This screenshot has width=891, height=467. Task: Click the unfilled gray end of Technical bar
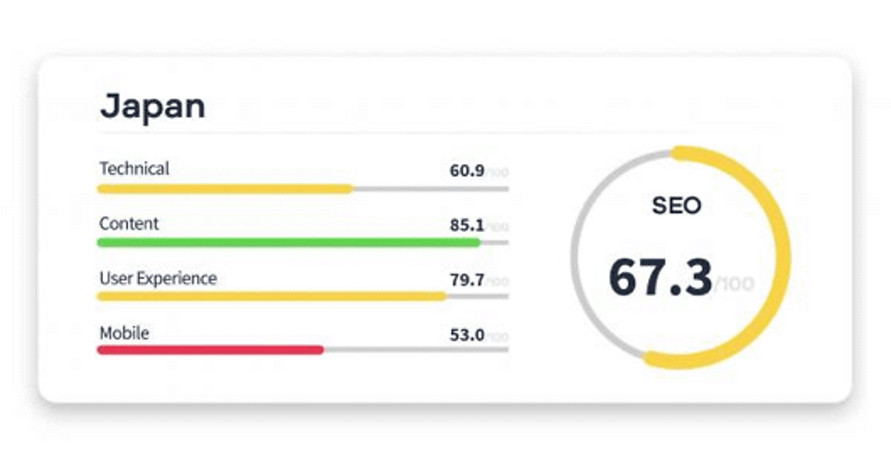coord(431,189)
